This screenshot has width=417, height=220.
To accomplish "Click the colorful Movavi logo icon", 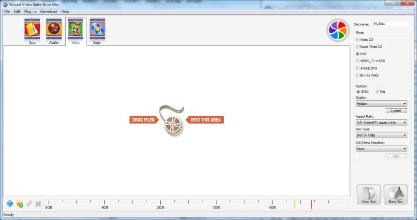I will [338, 30].
